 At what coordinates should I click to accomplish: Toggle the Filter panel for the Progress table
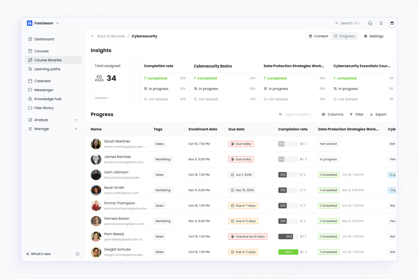357,114
